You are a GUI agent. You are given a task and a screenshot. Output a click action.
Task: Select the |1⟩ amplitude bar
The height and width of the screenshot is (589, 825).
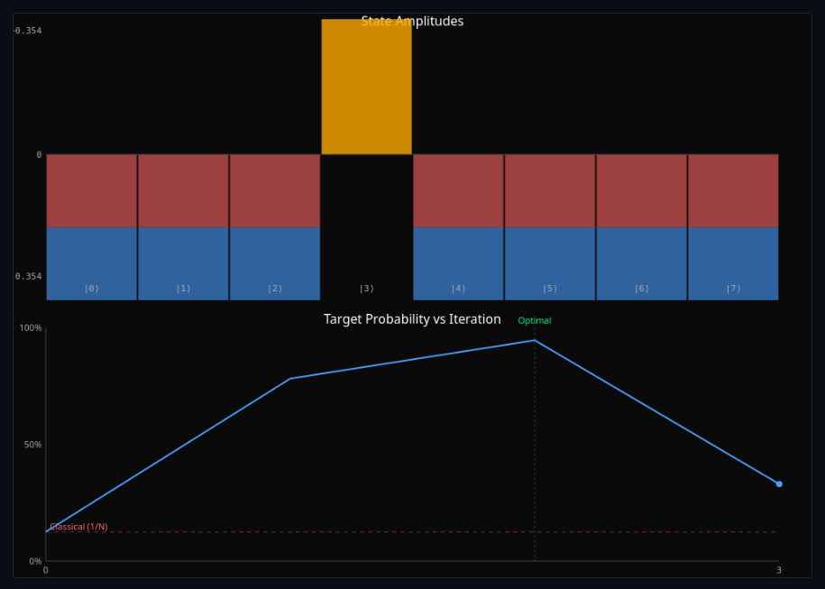point(182,225)
